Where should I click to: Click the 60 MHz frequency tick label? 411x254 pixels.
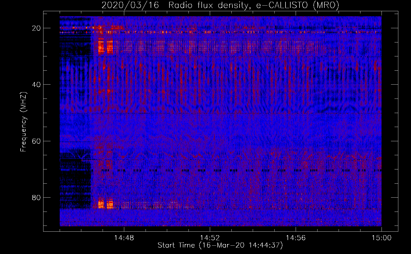click(37, 141)
